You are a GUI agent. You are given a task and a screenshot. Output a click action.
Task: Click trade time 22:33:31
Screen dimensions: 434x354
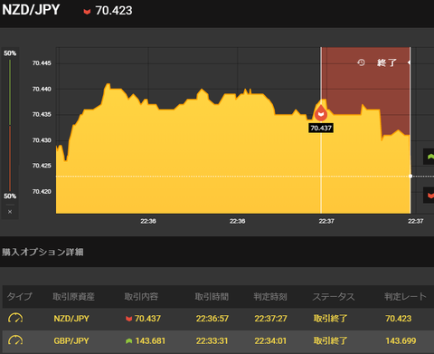pos(212,341)
